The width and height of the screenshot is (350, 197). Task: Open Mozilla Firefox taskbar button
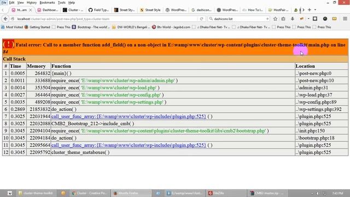(x=131, y=193)
